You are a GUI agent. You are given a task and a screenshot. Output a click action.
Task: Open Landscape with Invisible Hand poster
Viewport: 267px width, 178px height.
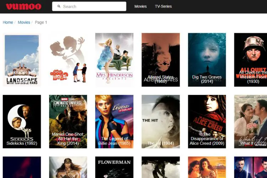tap(22, 60)
